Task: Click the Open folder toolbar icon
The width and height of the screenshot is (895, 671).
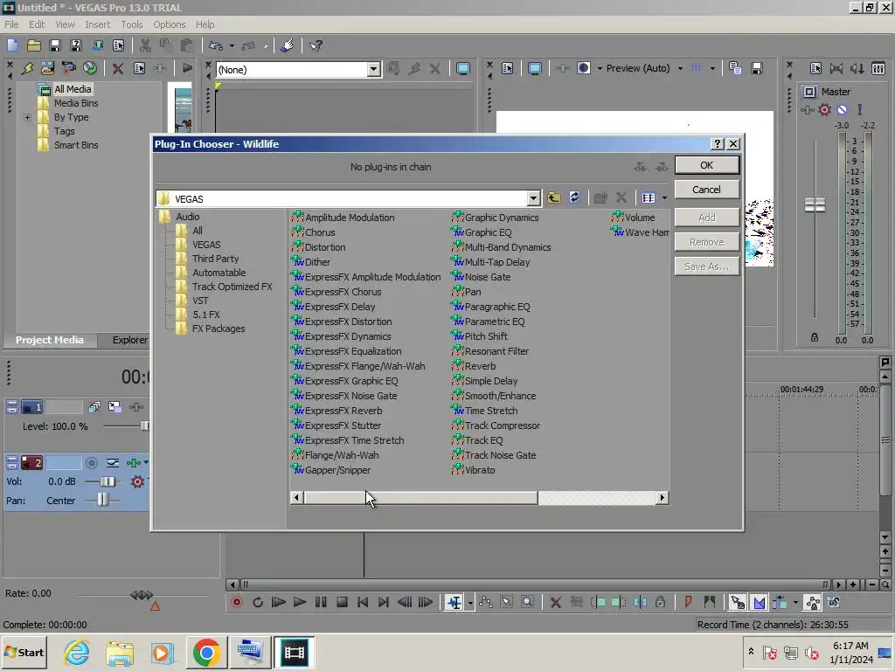Action: point(34,45)
